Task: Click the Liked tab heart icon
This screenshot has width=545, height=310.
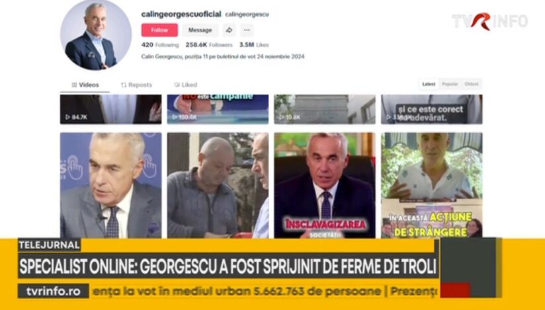Action: [177, 85]
